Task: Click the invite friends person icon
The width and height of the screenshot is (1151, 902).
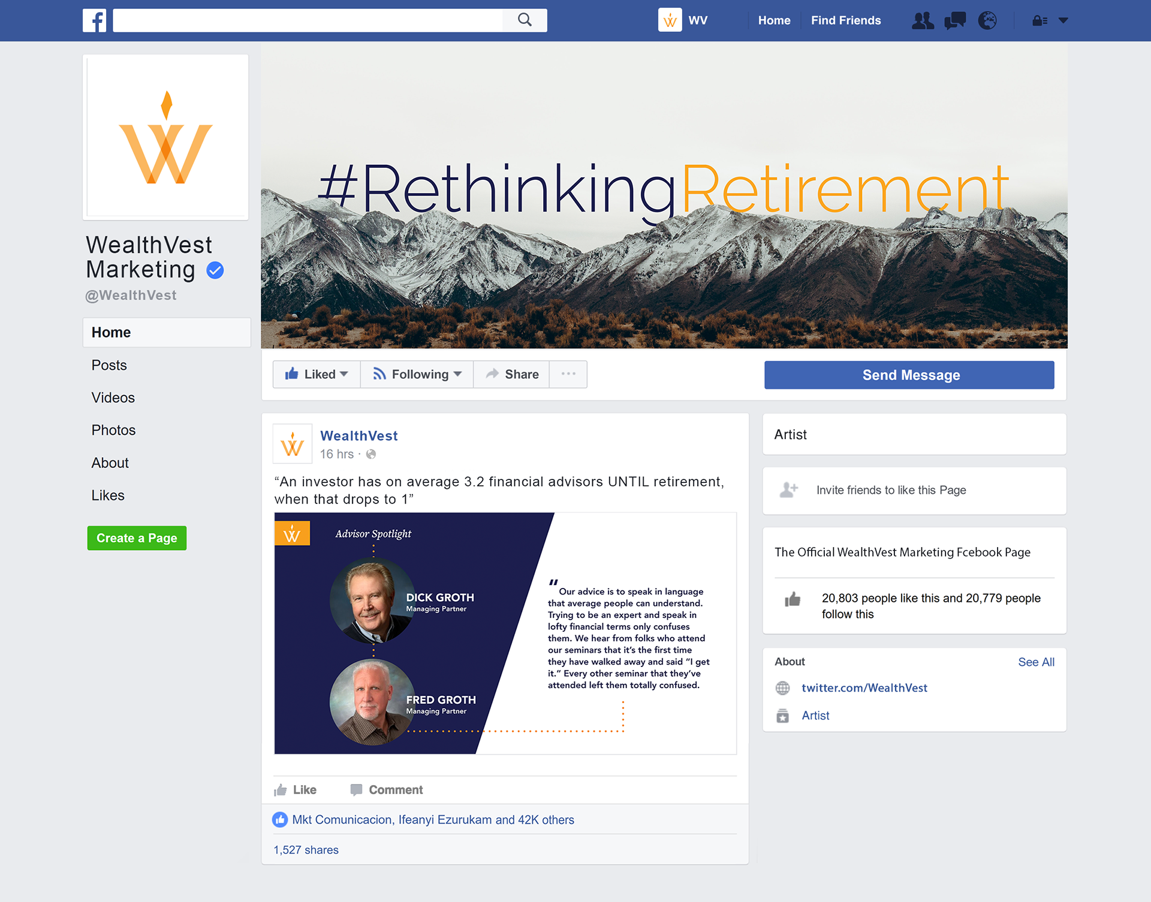Action: [788, 490]
